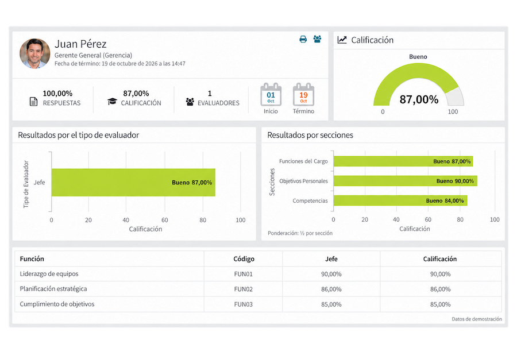Click the FUN03 code cell
This screenshot has width=517, height=340.
[244, 304]
